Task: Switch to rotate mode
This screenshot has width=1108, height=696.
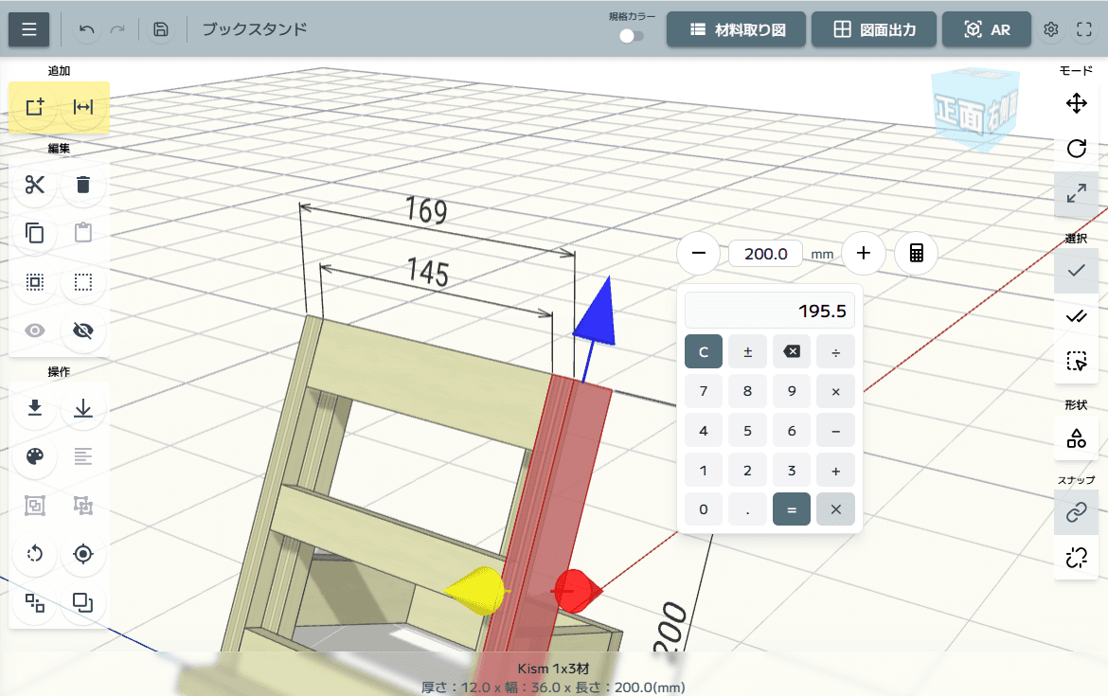Action: 1076,149
